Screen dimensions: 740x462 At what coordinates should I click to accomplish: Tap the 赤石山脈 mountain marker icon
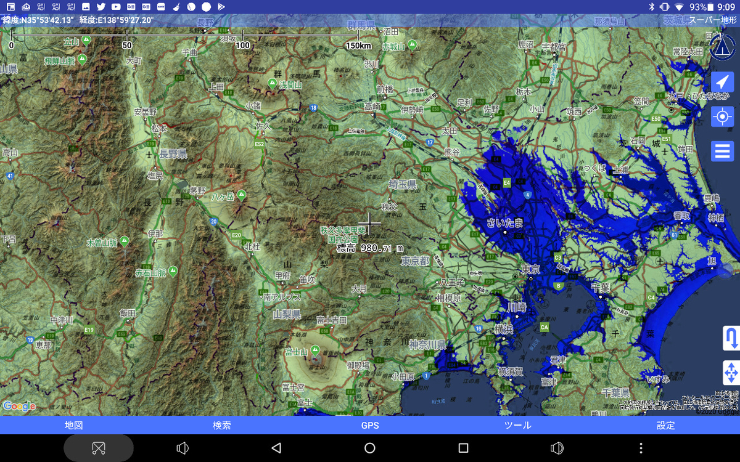pos(173,271)
